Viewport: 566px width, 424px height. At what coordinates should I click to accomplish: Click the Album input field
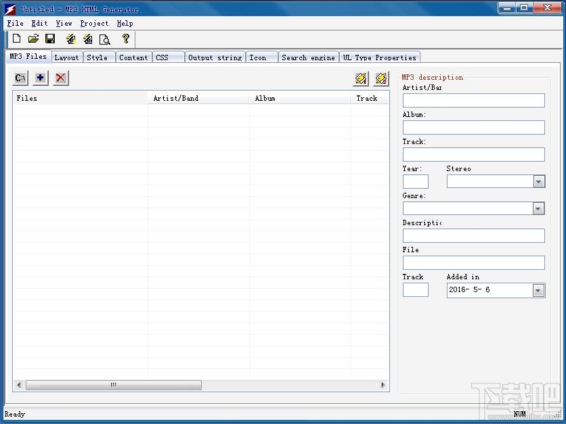pyautogui.click(x=474, y=127)
